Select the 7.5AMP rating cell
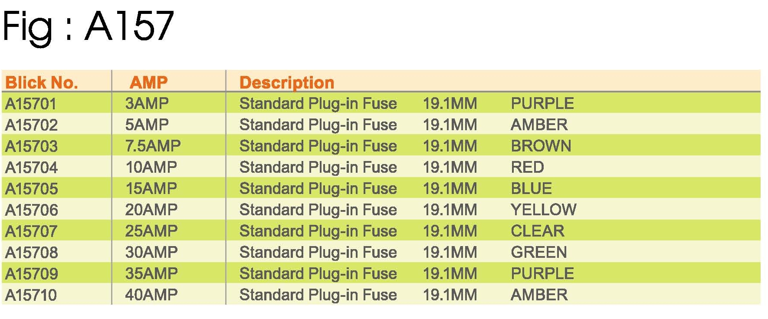Screen dimensions: 768x319 (153, 146)
